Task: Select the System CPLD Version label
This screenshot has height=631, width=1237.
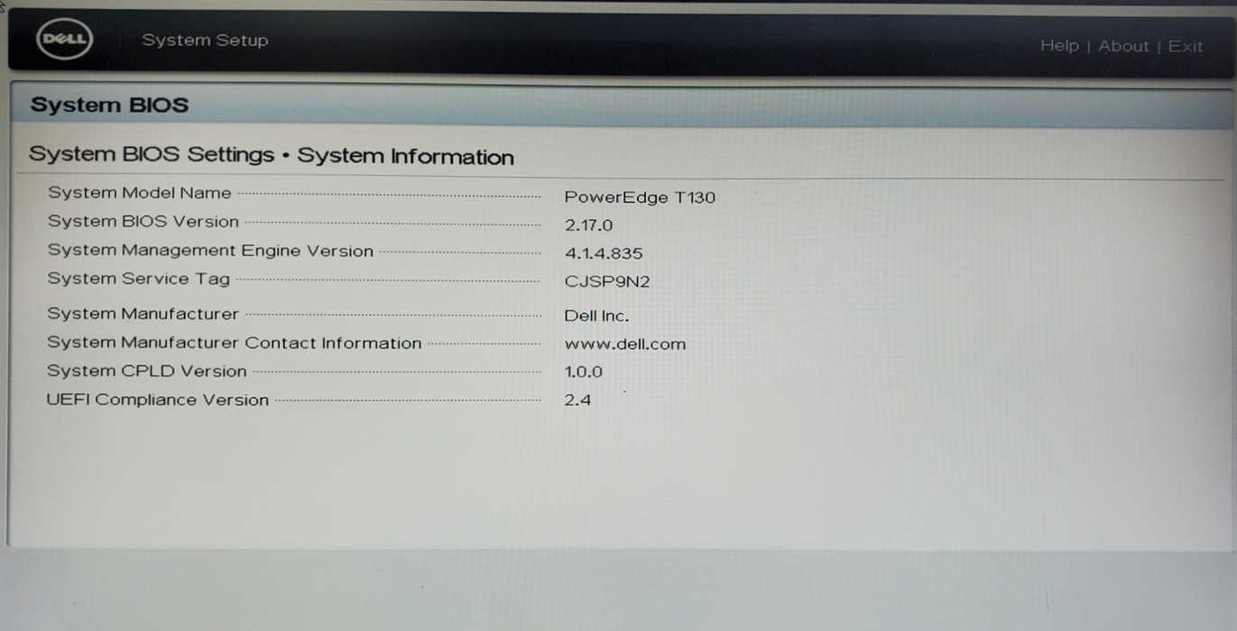Action: [147, 371]
